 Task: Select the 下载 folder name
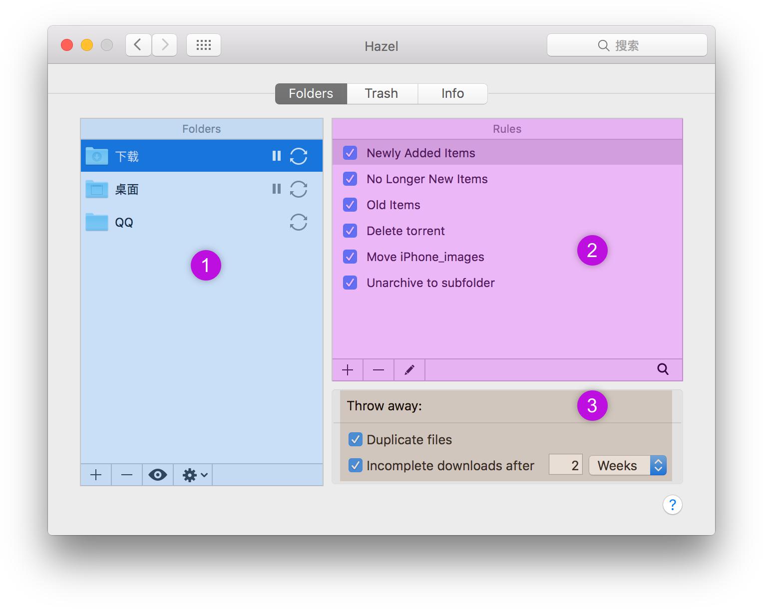tap(127, 156)
